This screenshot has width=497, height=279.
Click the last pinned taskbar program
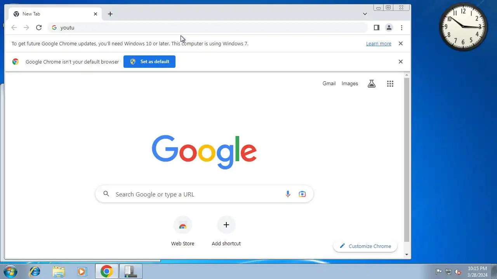pyautogui.click(x=131, y=272)
